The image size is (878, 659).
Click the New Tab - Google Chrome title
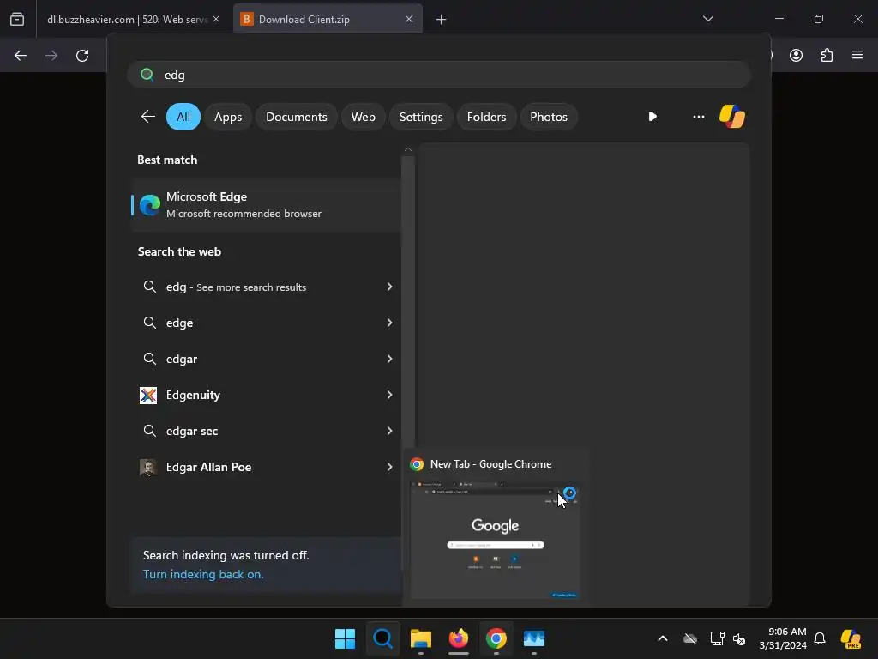[490, 464]
